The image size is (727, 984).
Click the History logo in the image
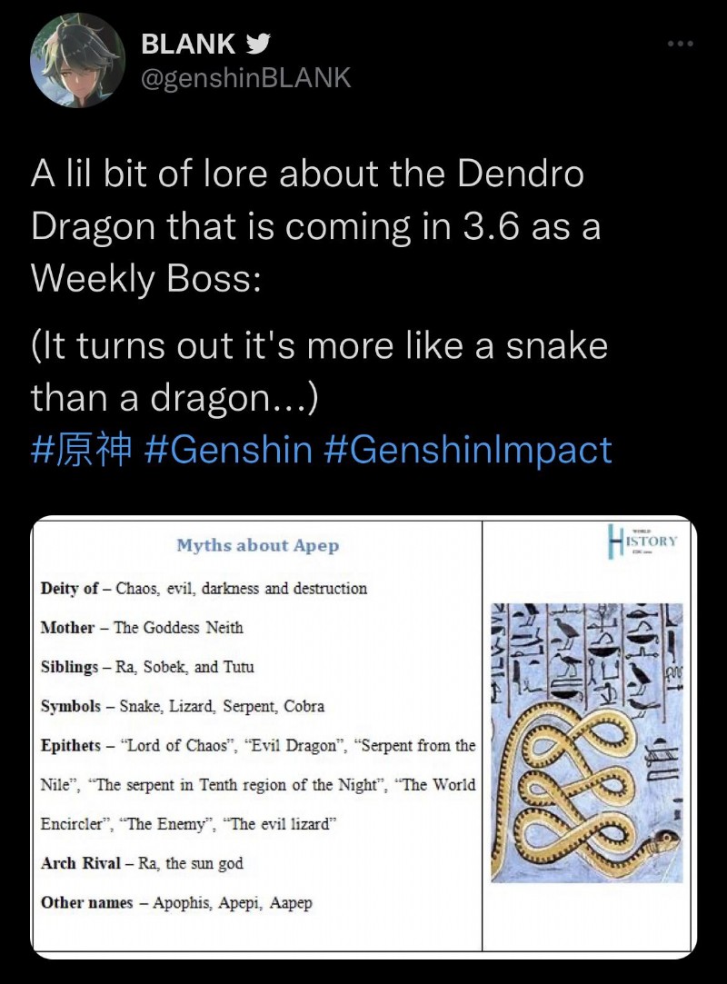[642, 542]
